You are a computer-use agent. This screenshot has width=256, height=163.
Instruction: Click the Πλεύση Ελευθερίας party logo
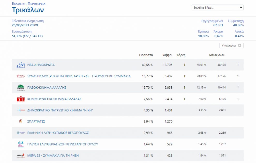(x=21, y=144)
